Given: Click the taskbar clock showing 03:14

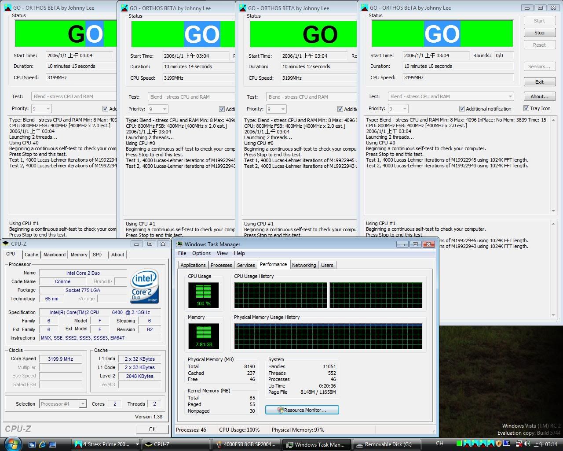Looking at the screenshot, I should pyautogui.click(x=545, y=444).
